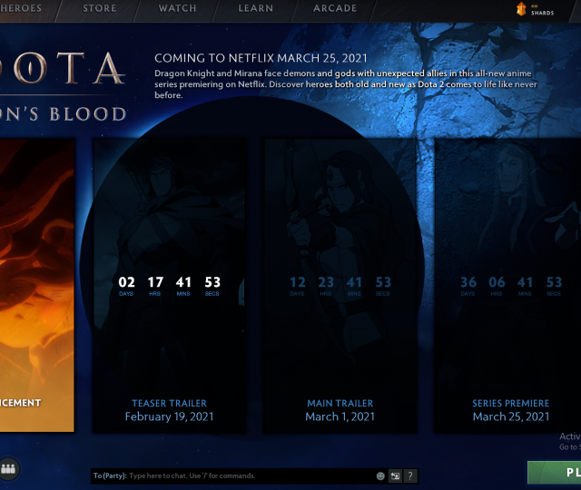Open the Learn tab
The image size is (581, 490).
coord(255,9)
